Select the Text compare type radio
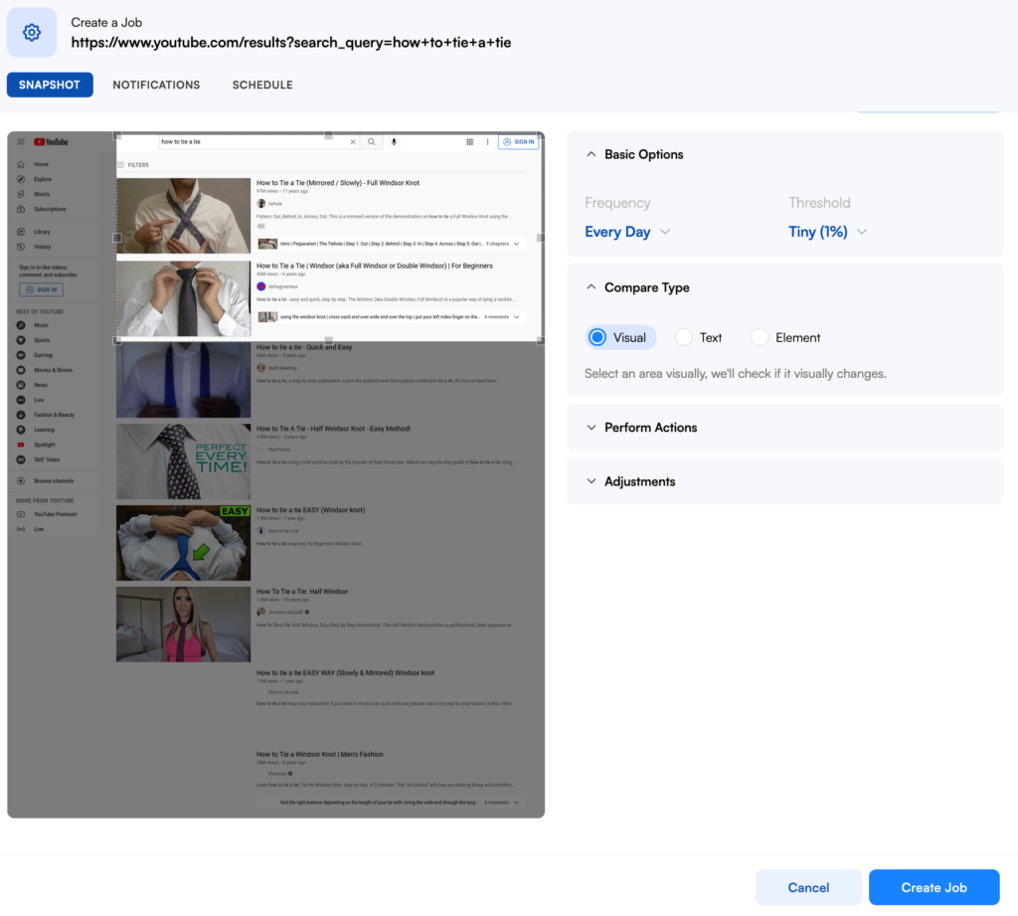The height and width of the screenshot is (916, 1018). (684, 337)
